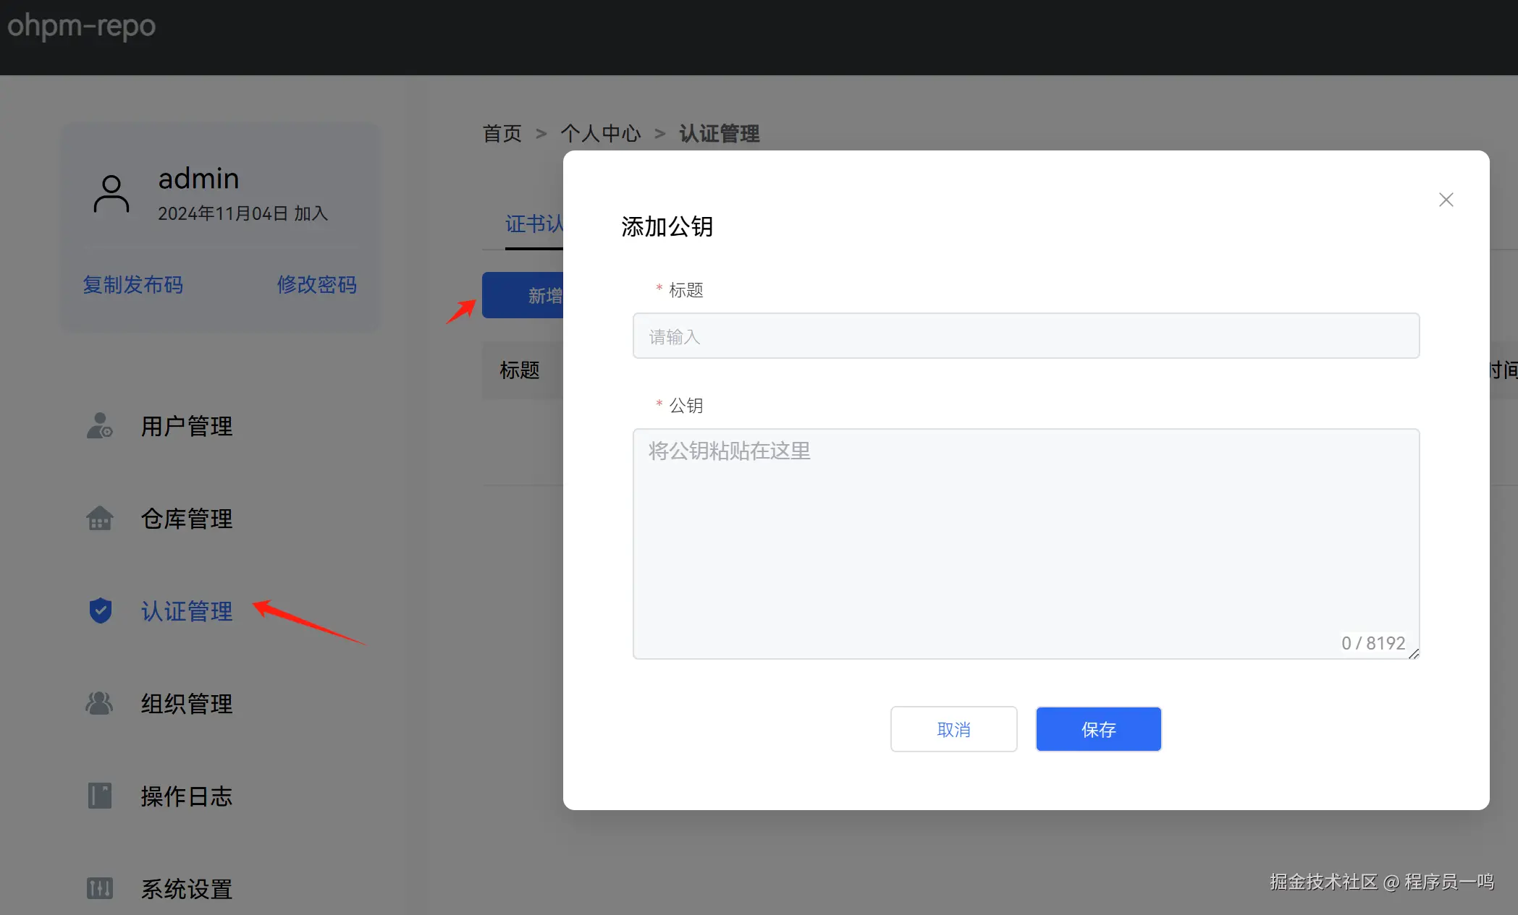This screenshot has height=915, width=1518.
Task: Open 用户管理 menu item
Action: [186, 427]
